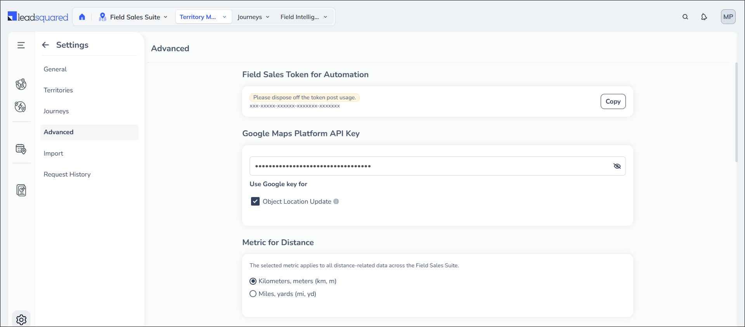Screen dimensions: 745x327
Task: Toggle API key visibility eye icon
Action: click(x=617, y=166)
